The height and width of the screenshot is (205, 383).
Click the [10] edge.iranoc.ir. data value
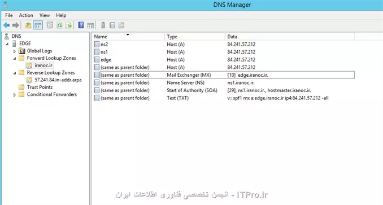[x=247, y=75]
